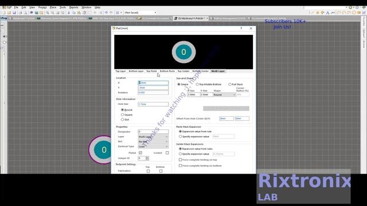Image resolution: width=367 pixels, height=206 pixels.
Task: Select the Round hole shape radio button
Action: 122,109
